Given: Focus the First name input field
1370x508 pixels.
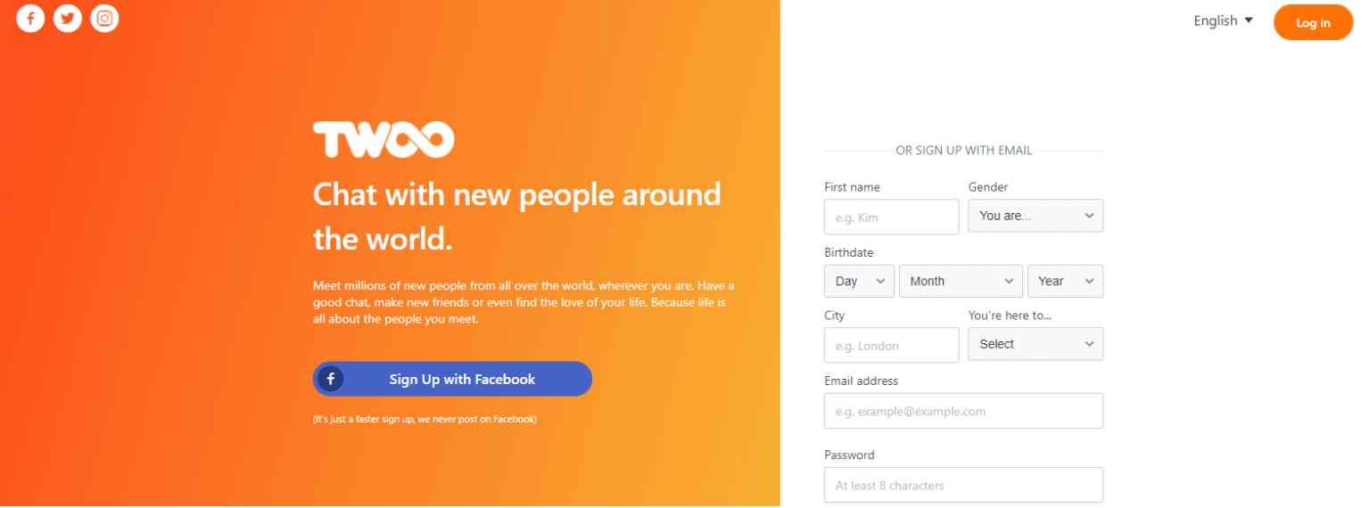Looking at the screenshot, I should point(891,217).
